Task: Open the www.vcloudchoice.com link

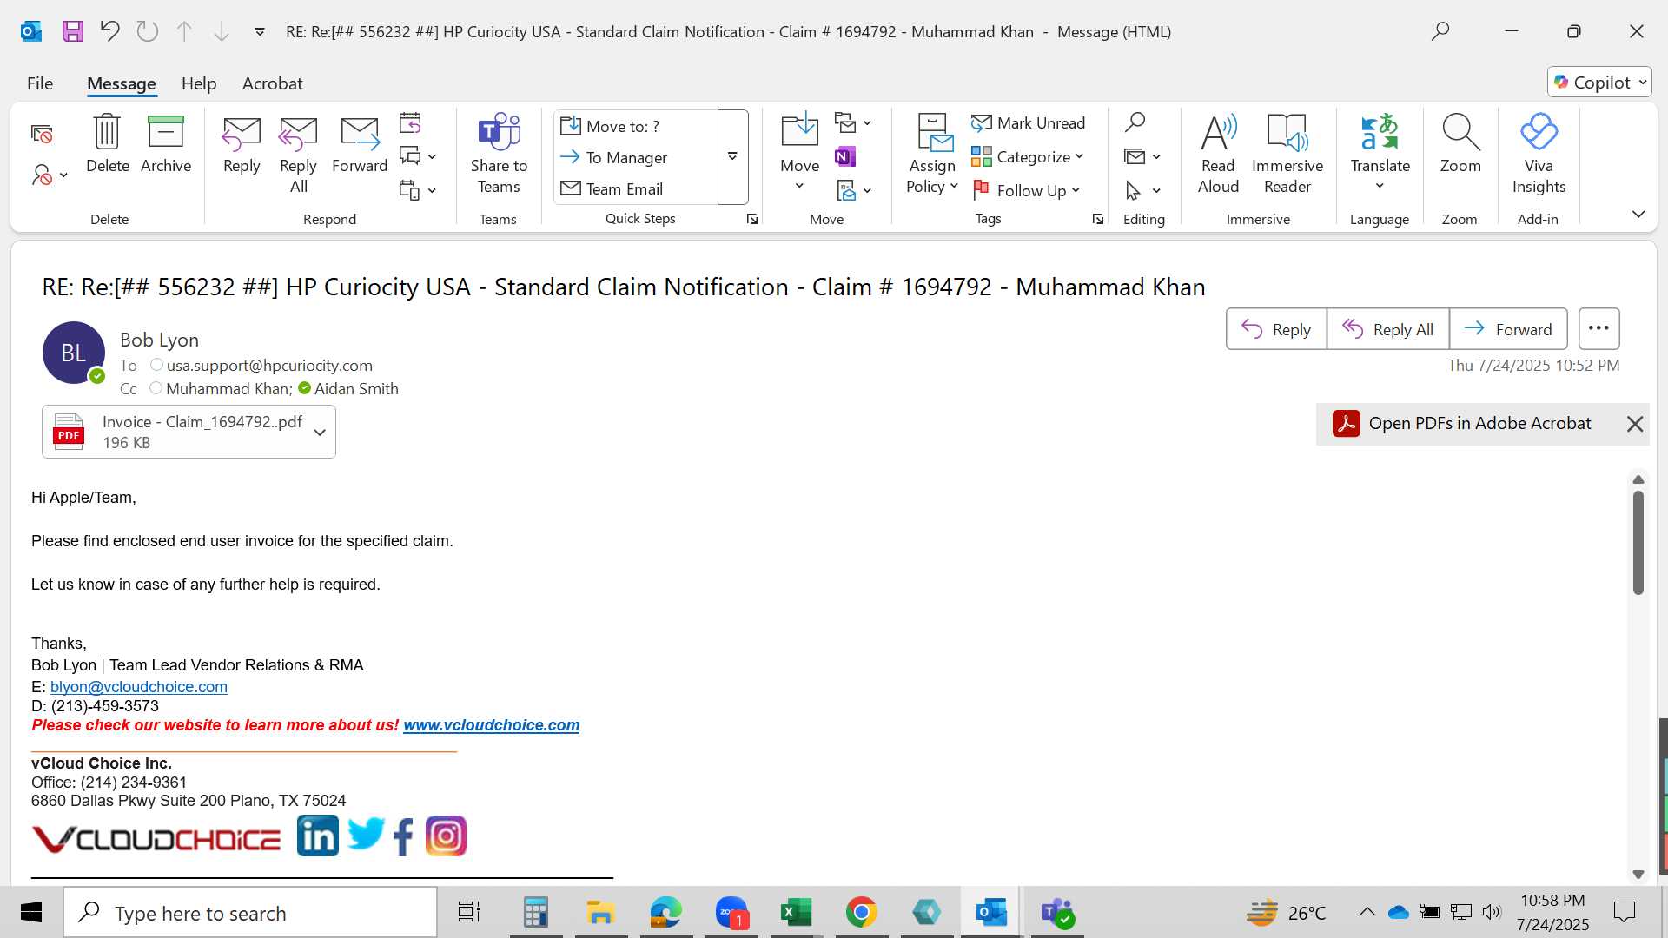Action: pos(492,725)
